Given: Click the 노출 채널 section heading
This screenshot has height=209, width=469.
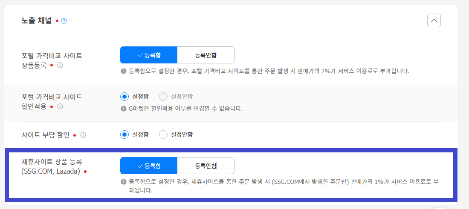Looking at the screenshot, I should coord(37,20).
